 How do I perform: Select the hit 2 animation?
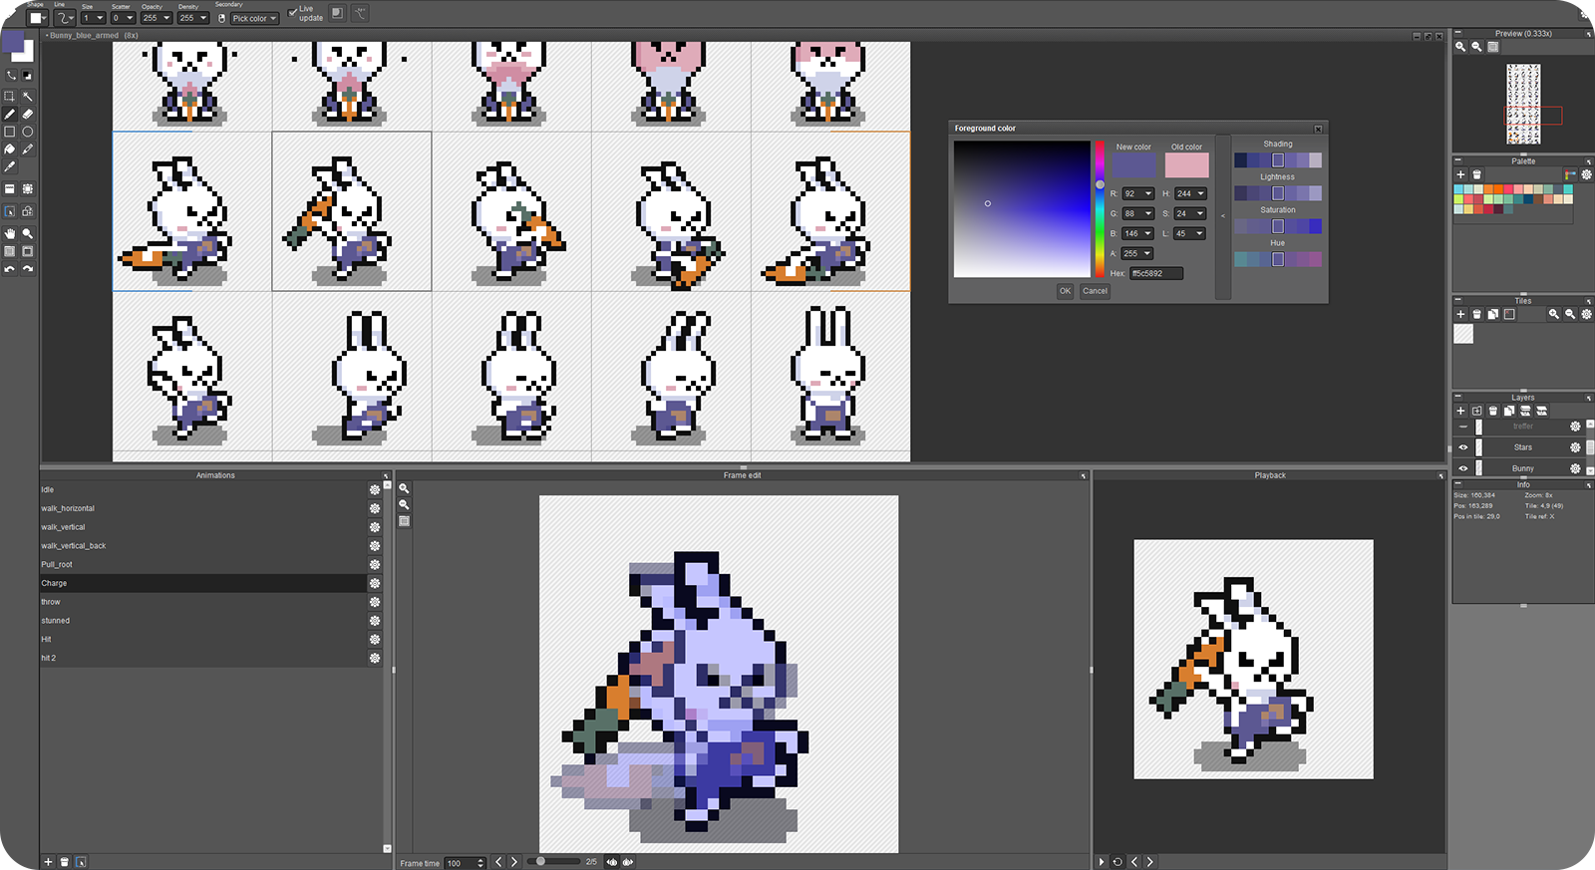click(203, 658)
